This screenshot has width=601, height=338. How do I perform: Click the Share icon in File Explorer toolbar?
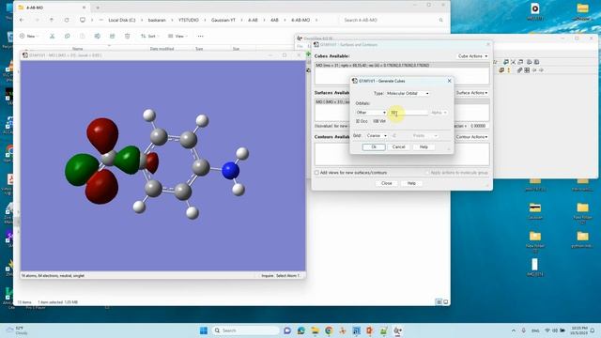click(x=113, y=36)
